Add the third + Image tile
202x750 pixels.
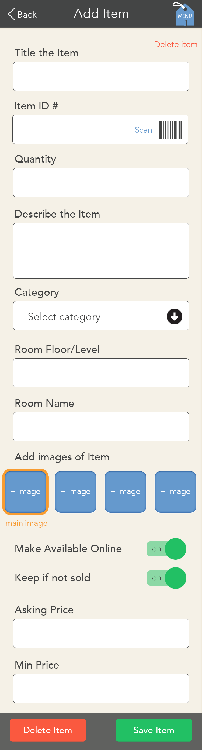point(125,491)
